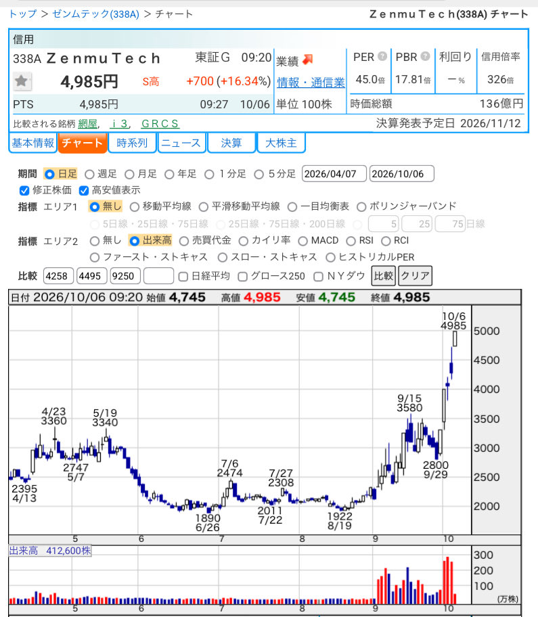Switch to 決算 tab
The height and width of the screenshot is (617, 538).
231,143
